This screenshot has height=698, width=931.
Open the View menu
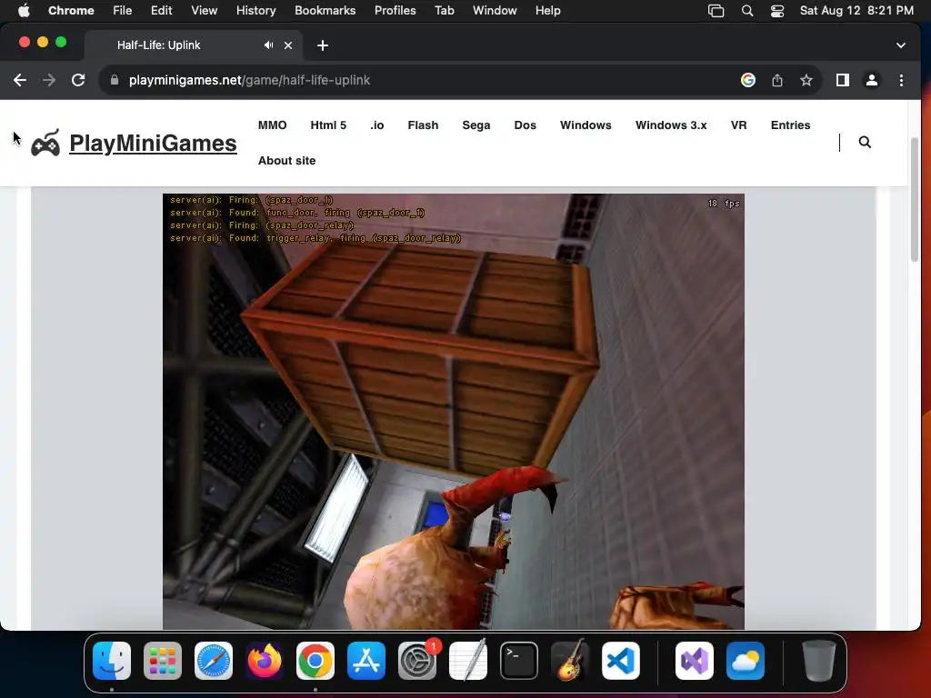[205, 11]
